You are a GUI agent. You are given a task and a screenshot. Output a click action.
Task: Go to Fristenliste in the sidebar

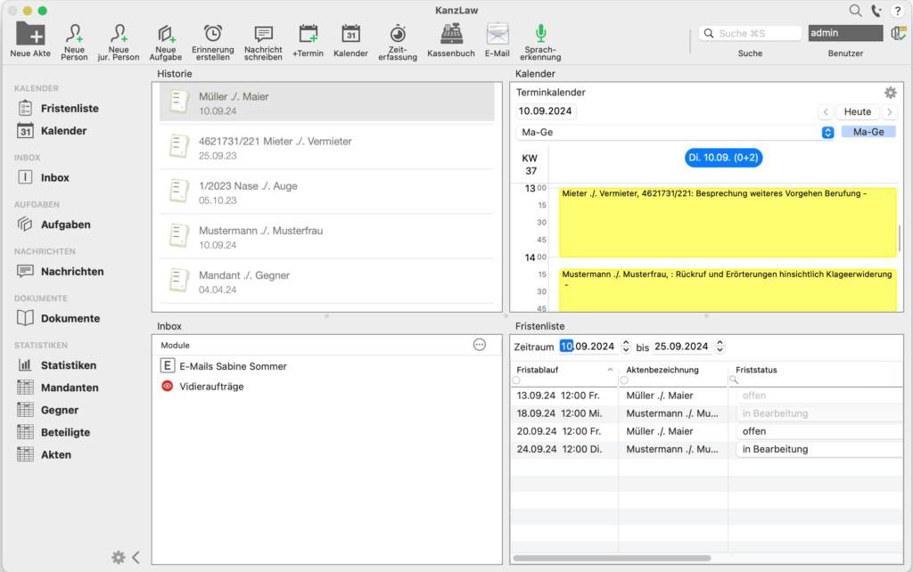(58, 108)
